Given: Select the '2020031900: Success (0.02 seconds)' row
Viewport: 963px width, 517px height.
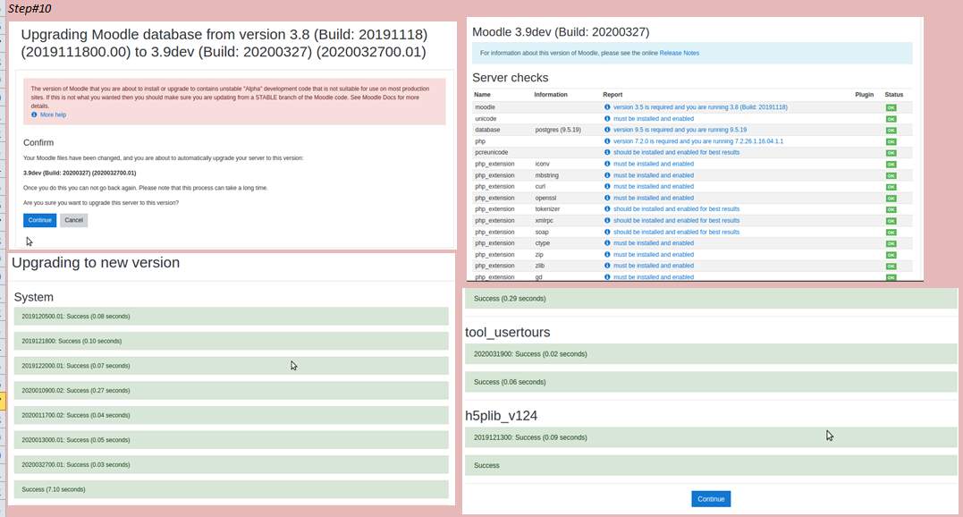Looking at the screenshot, I should tap(711, 353).
